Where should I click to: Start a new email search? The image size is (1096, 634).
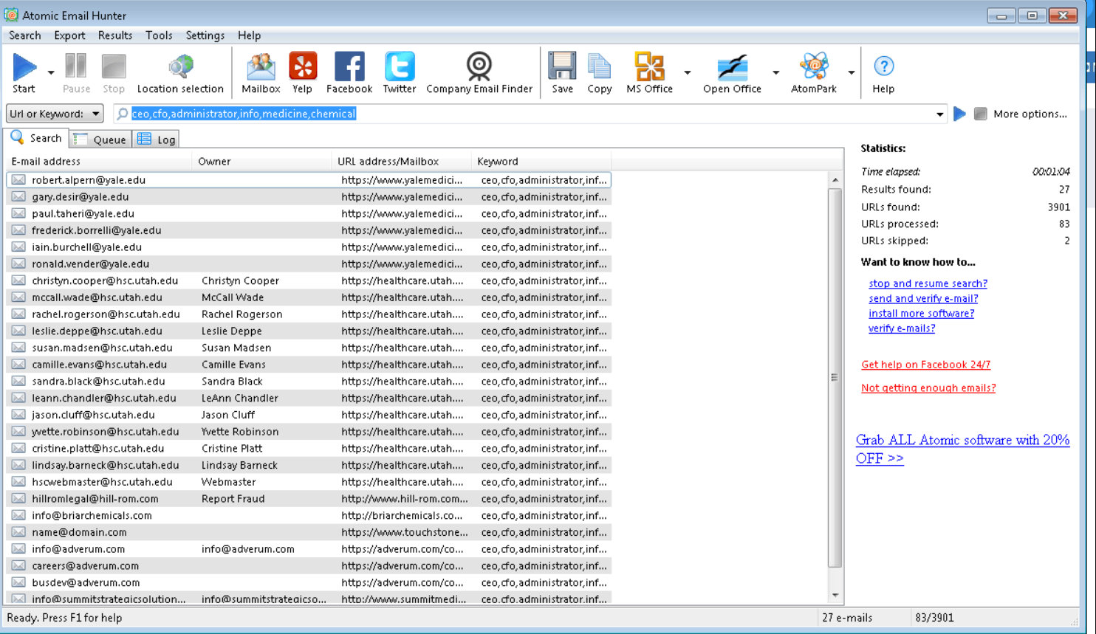23,72
